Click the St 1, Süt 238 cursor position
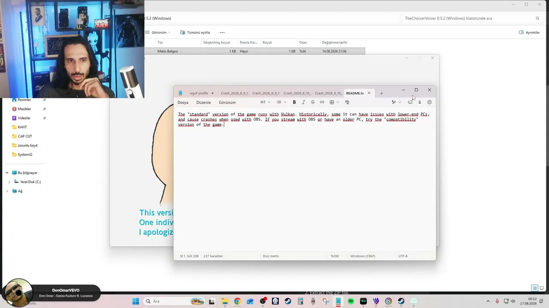 tap(189, 256)
